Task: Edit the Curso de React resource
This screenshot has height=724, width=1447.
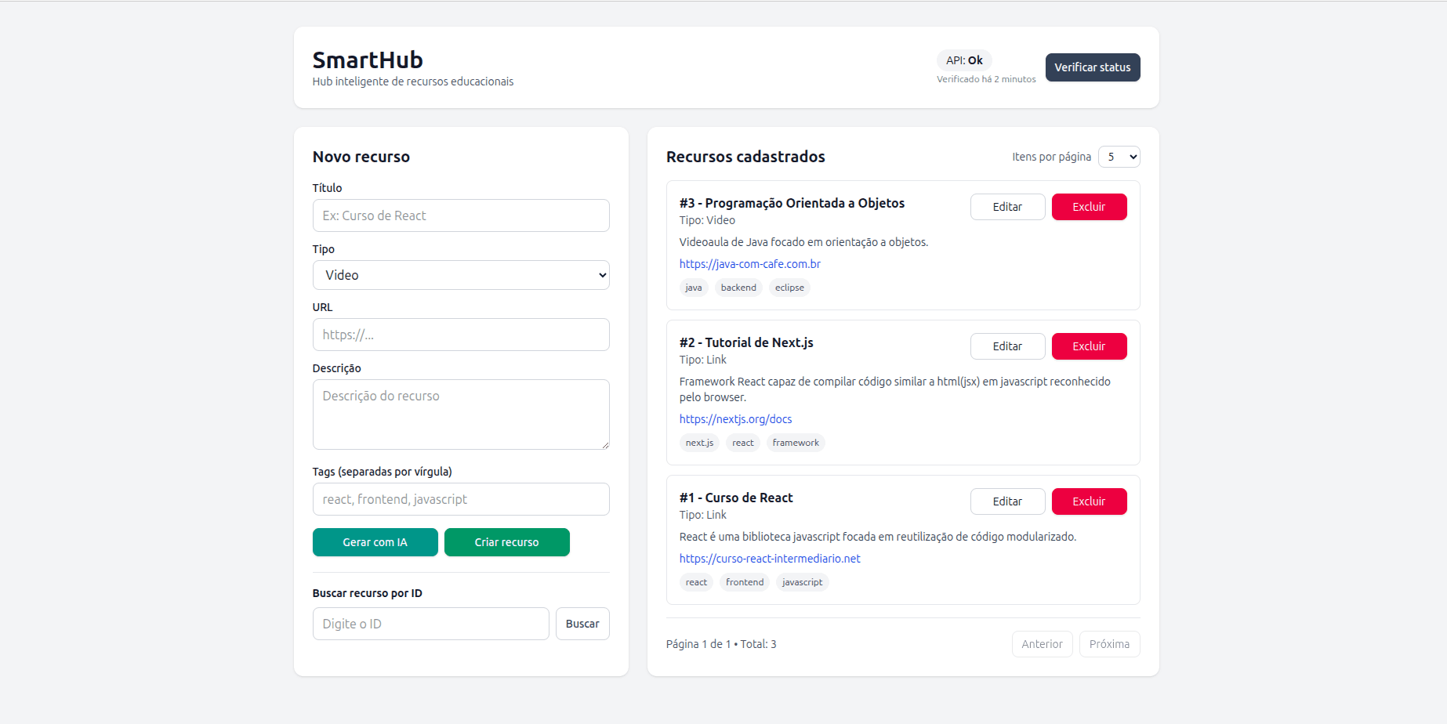Action: pos(1007,501)
